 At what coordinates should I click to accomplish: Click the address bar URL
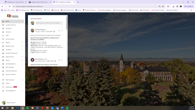click(29, 6)
